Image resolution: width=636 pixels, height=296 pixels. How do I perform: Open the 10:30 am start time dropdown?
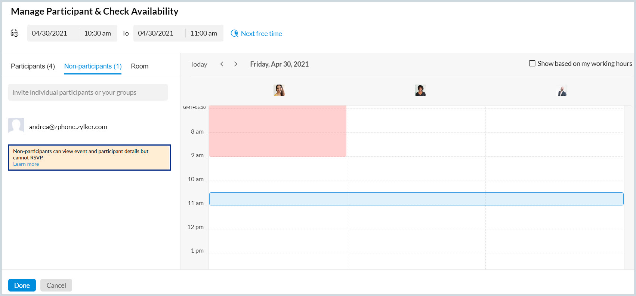click(98, 33)
